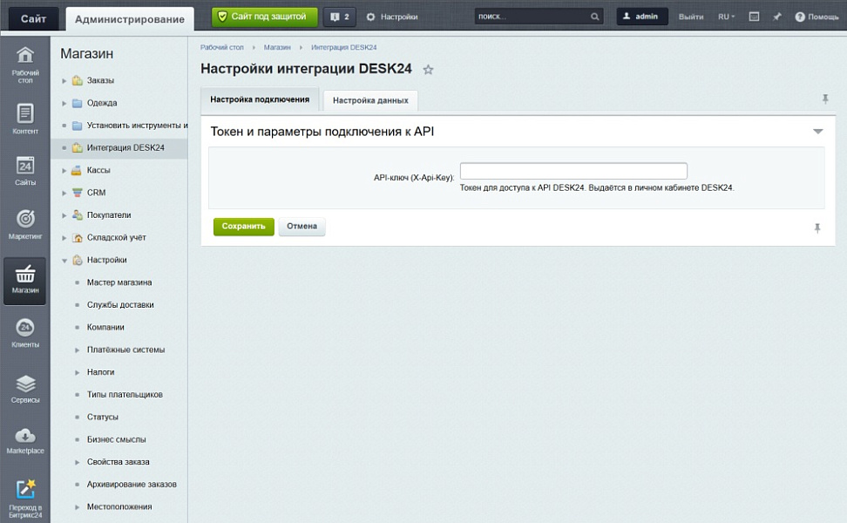Select the Сайты sidebar icon

pyautogui.click(x=25, y=171)
